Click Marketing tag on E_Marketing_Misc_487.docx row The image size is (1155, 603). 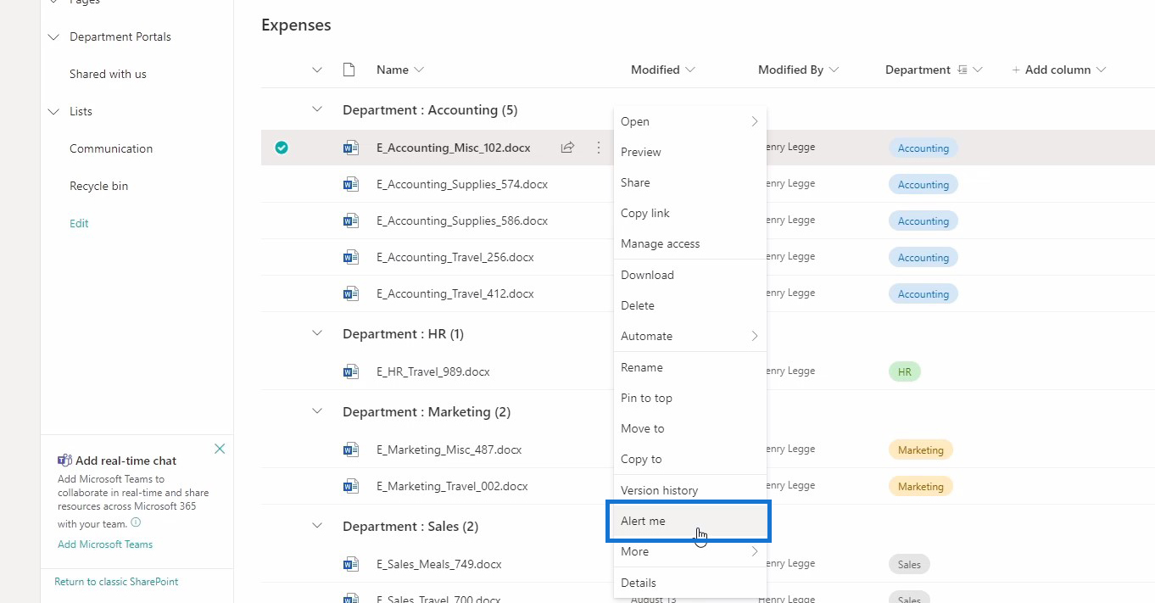[x=921, y=449]
